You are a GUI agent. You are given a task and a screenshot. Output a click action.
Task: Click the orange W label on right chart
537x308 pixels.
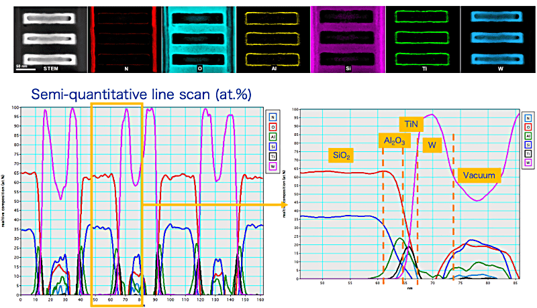pyautogui.click(x=433, y=144)
